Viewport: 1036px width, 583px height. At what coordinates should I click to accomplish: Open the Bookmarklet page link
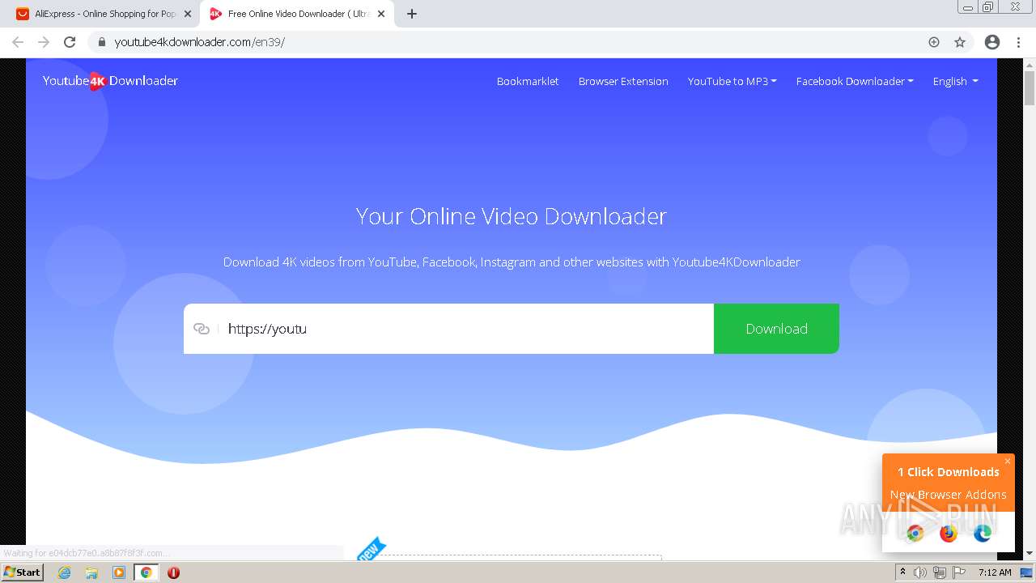[x=528, y=81]
